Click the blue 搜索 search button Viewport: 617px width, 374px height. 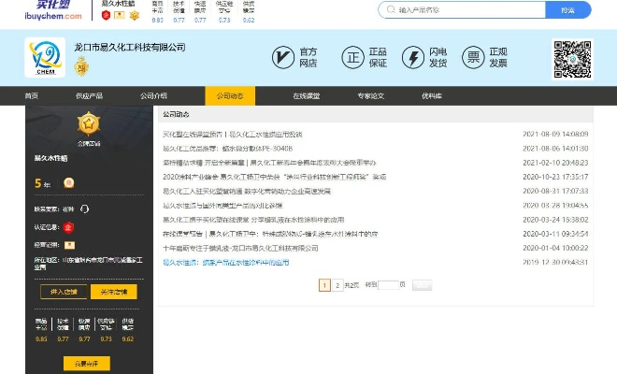(x=567, y=10)
